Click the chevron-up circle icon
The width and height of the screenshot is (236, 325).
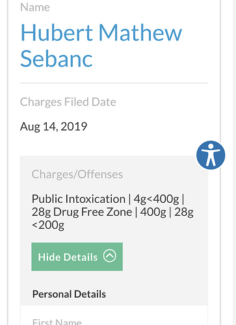click(110, 255)
